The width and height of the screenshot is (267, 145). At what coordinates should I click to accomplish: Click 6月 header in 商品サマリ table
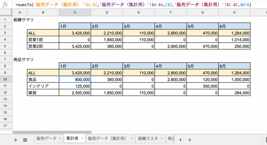click(x=234, y=66)
